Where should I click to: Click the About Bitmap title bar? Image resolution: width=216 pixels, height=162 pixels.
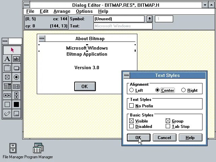pos(90,38)
